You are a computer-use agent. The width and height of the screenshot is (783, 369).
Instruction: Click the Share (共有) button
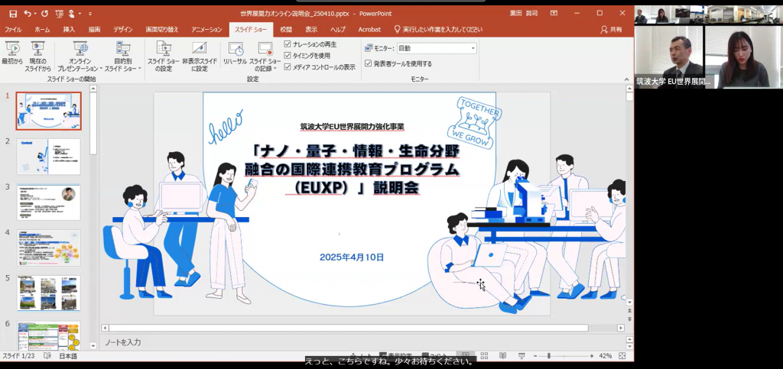click(x=612, y=29)
